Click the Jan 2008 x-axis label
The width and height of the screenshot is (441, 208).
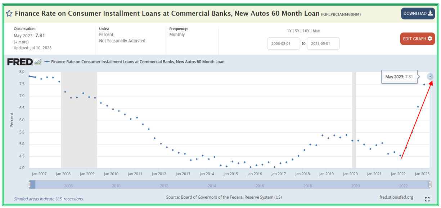(x=63, y=174)
